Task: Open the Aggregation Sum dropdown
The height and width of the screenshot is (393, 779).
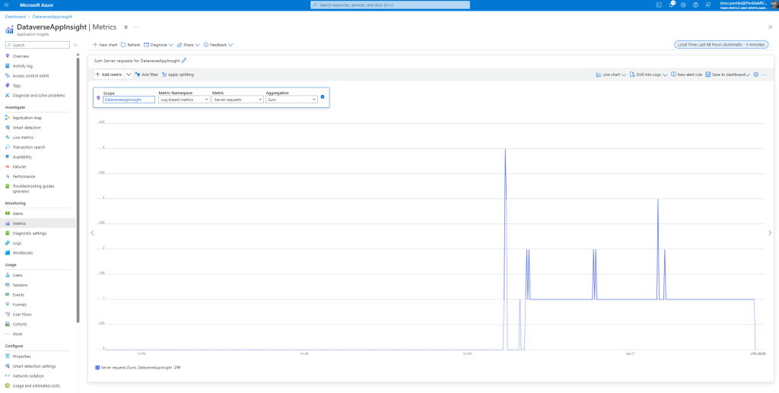Action: tap(291, 100)
